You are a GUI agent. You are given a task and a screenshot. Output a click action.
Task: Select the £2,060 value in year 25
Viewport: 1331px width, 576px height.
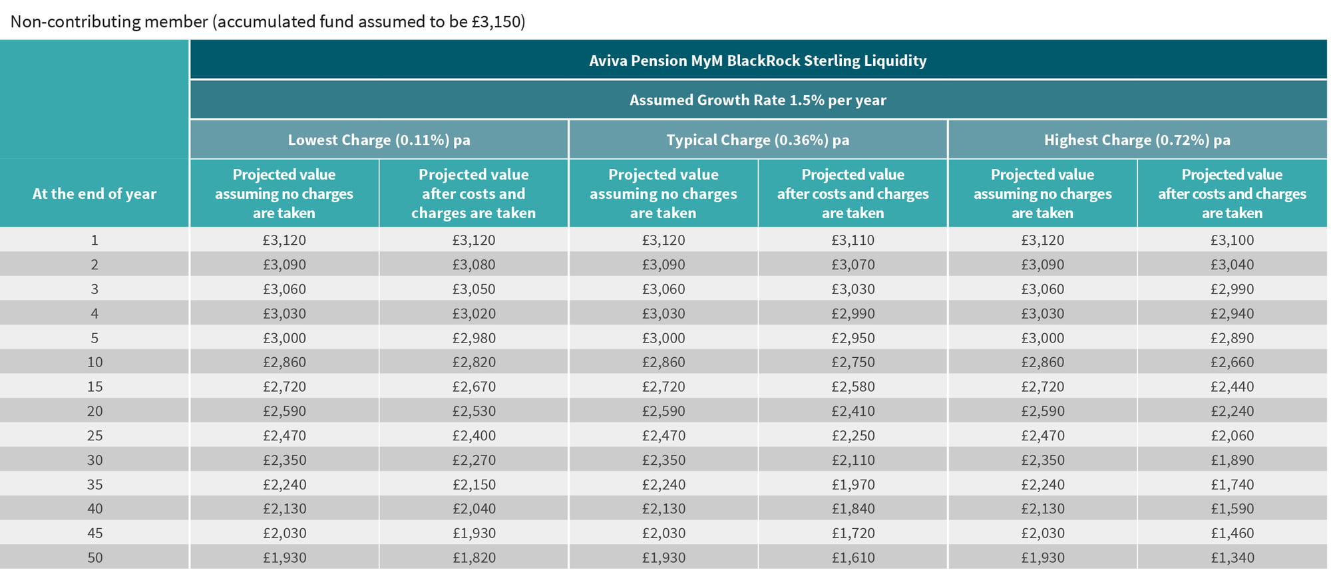1232,436
